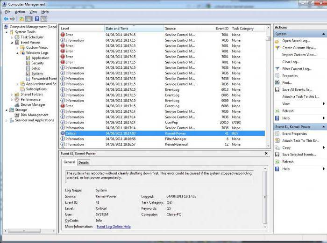The height and width of the screenshot is (243, 327).
Task: Click the Save All Events As disk icon
Action: pyautogui.click(x=277, y=89)
